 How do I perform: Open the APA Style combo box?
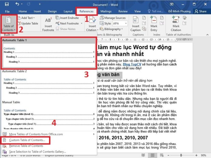120,24
